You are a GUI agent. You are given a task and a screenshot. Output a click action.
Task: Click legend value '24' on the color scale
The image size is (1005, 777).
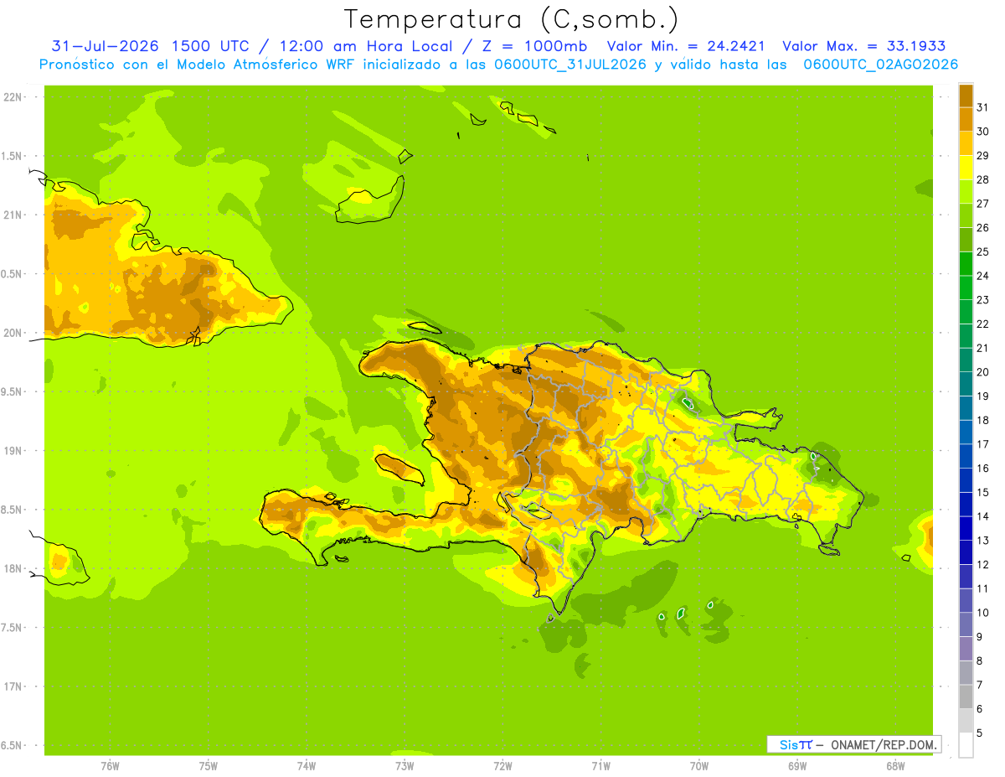click(982, 276)
